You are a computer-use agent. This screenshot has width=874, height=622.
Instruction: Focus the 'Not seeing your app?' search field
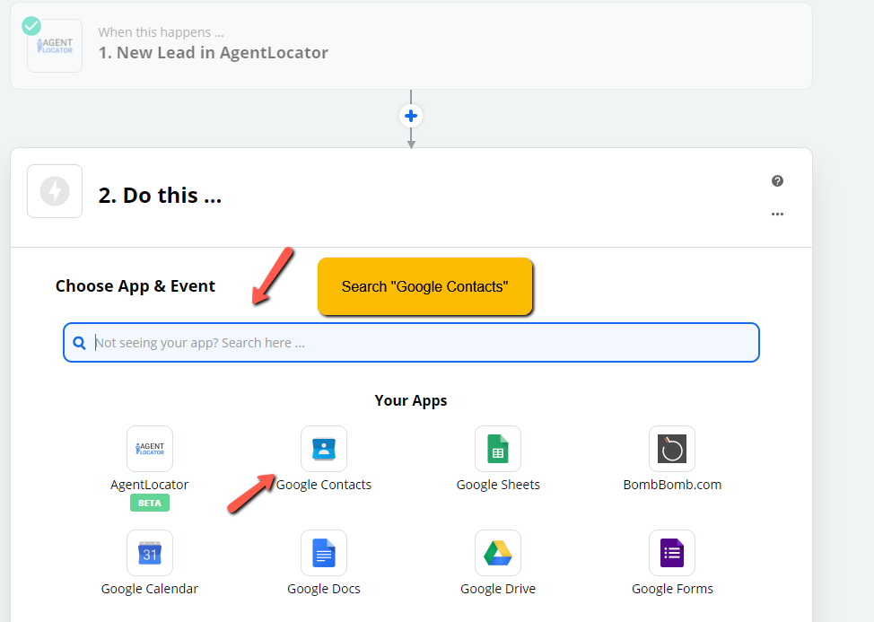click(411, 342)
